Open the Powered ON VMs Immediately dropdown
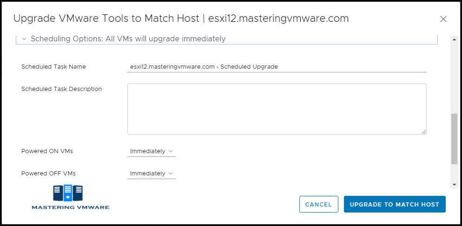 152,151
